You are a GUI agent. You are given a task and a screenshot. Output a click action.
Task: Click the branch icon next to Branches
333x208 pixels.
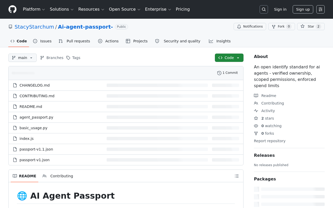coord(42,58)
